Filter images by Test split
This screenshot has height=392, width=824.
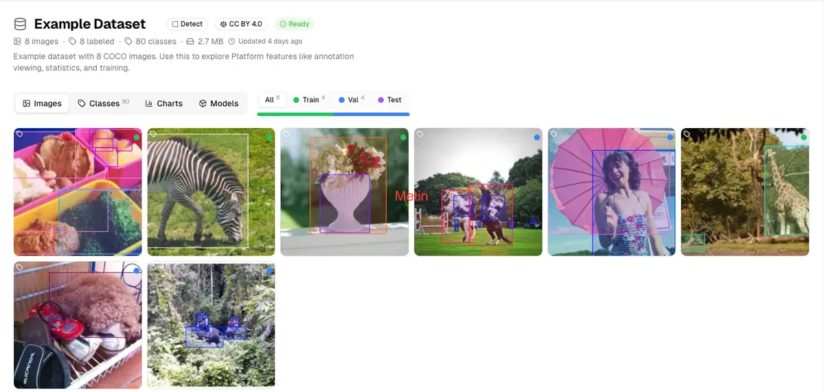[389, 100]
